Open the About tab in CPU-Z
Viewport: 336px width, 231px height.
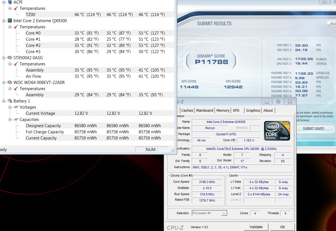268,110
